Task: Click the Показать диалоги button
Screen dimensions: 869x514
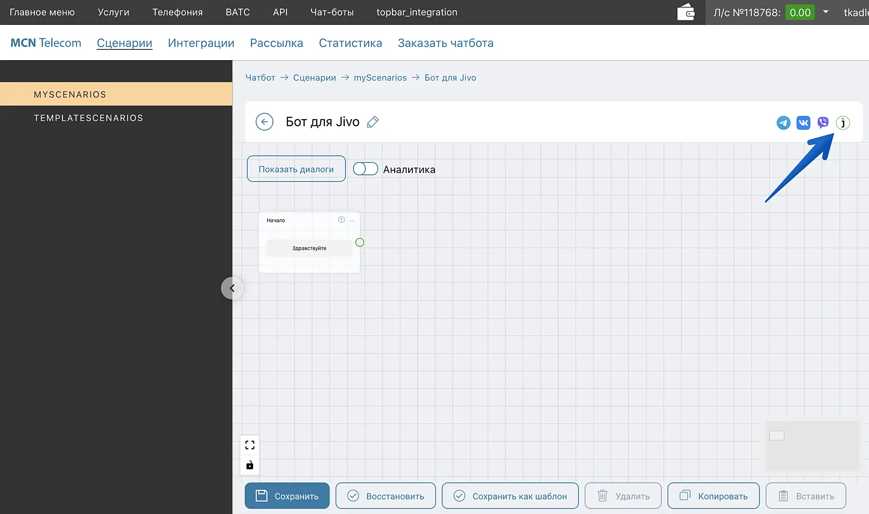Action: tap(296, 169)
